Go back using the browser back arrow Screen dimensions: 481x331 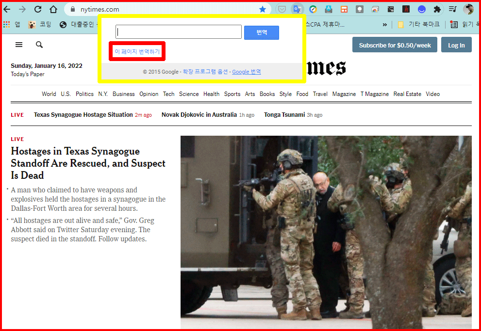tap(7, 9)
